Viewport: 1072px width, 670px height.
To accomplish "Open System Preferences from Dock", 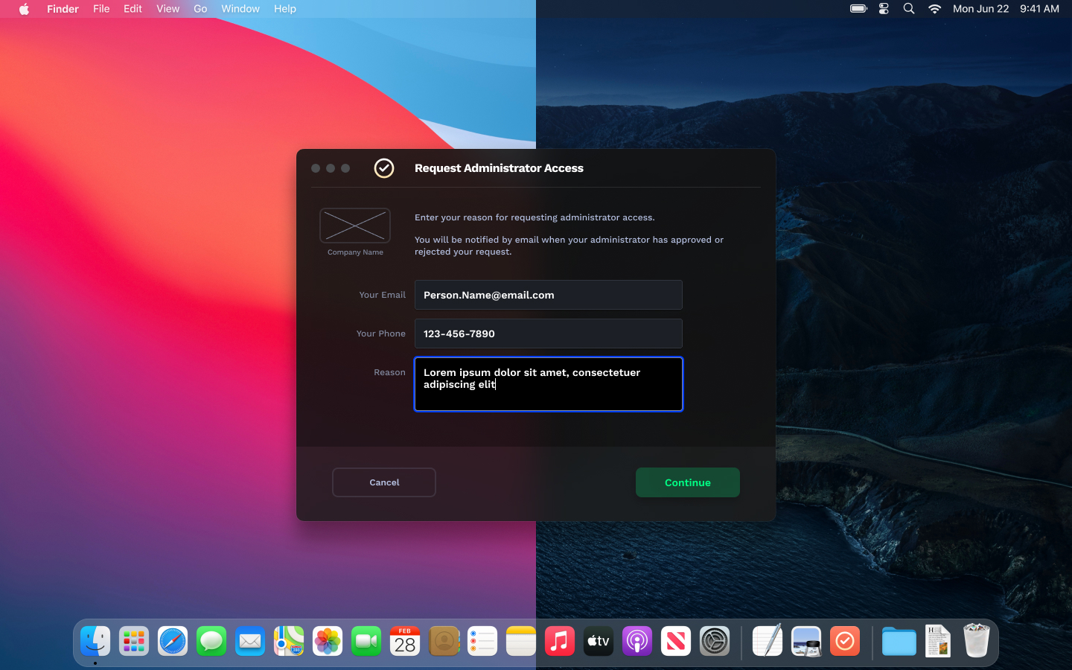I will point(715,641).
